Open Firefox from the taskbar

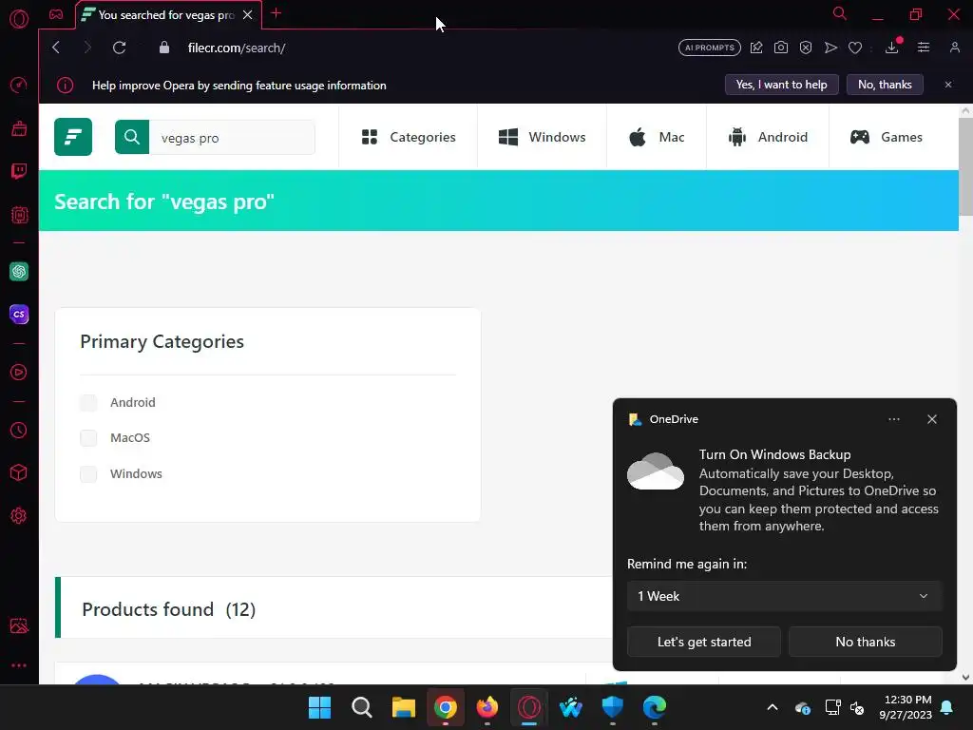pyautogui.click(x=487, y=707)
